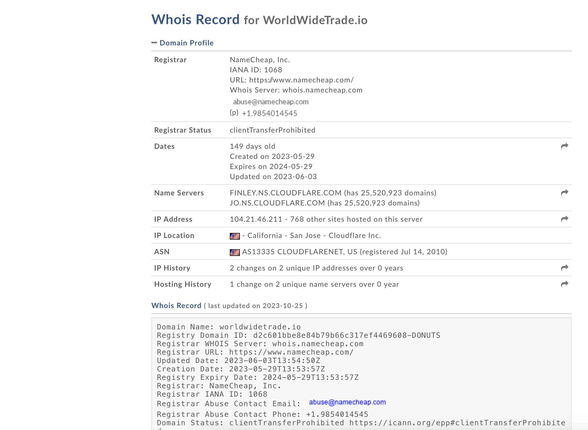Open the Domain Profile heading link
Screen dimensions: 588x430
(186, 43)
